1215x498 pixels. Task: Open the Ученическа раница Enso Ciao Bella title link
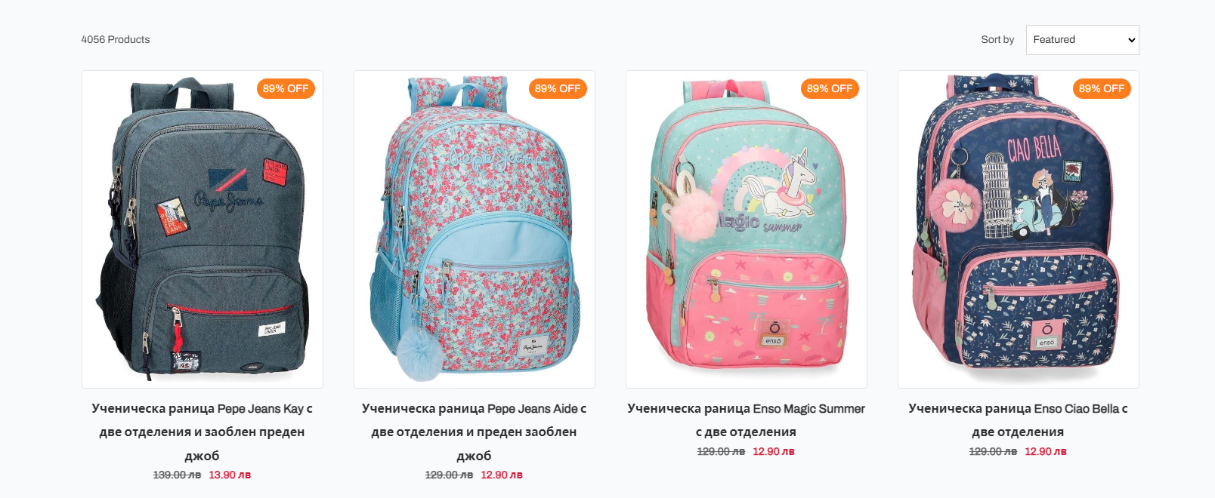[1019, 420]
